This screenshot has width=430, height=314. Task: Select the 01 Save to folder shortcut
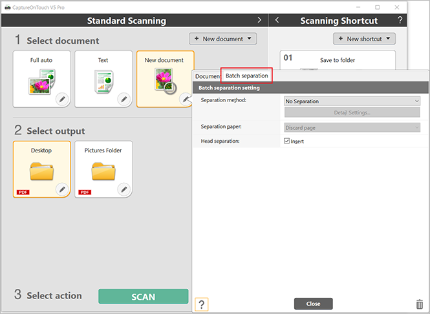pos(338,60)
